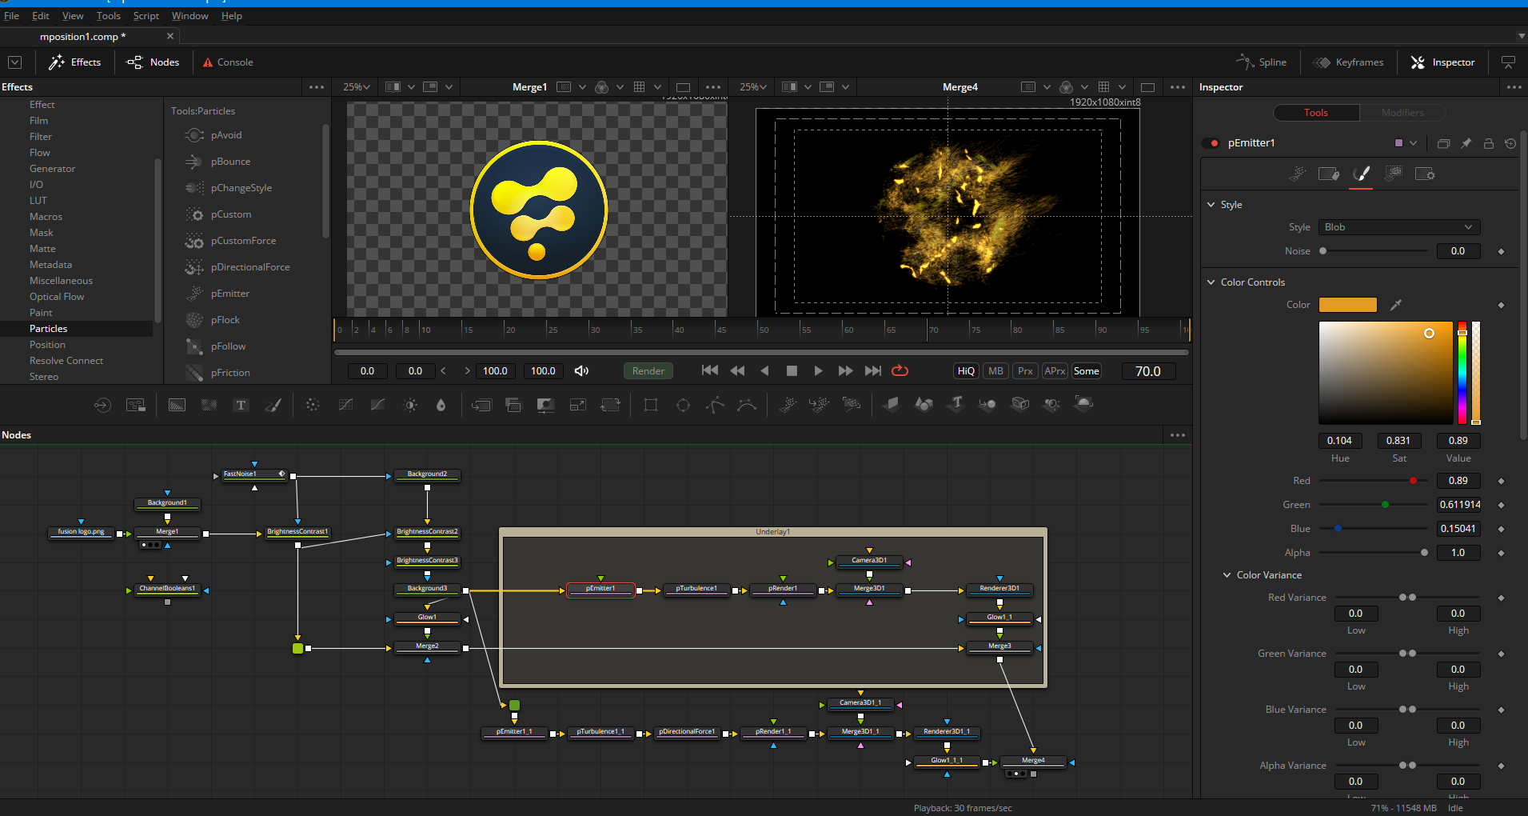
Task: Click the vertical hue strip
Action: 1462,373
